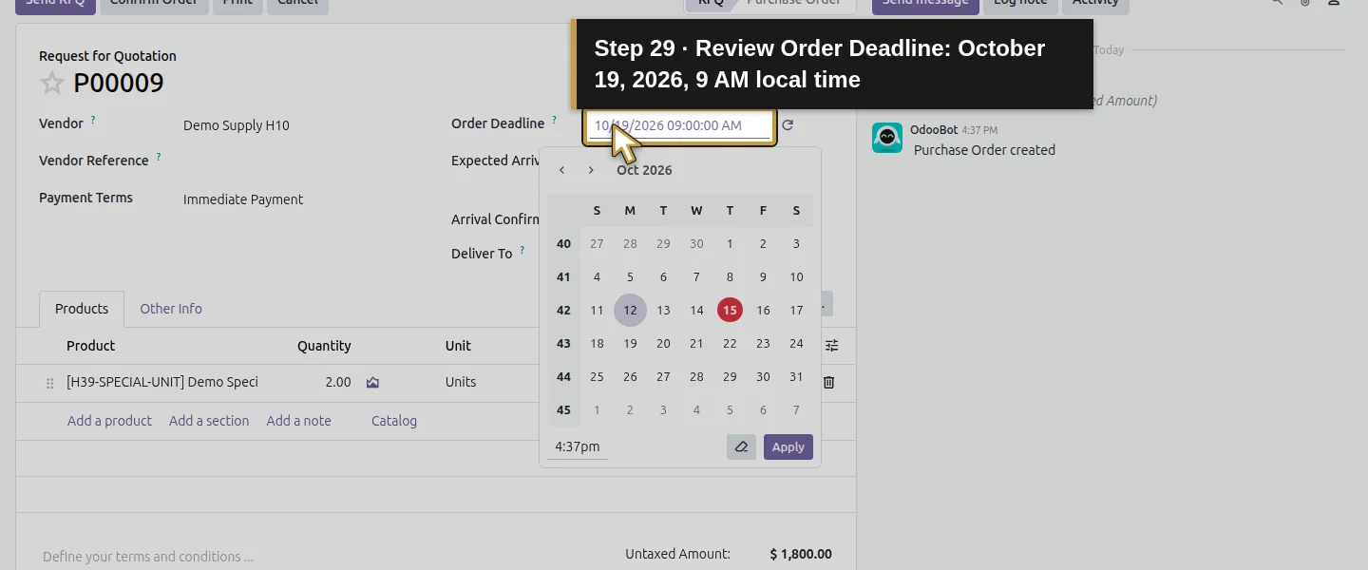
Task: Open the forecast chart icon next to quantity
Action: pyautogui.click(x=372, y=382)
